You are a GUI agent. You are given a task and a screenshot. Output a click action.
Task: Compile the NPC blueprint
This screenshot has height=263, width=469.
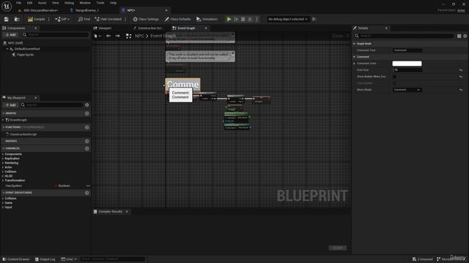tap(36, 19)
